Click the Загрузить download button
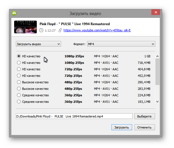 (x=122, y=127)
